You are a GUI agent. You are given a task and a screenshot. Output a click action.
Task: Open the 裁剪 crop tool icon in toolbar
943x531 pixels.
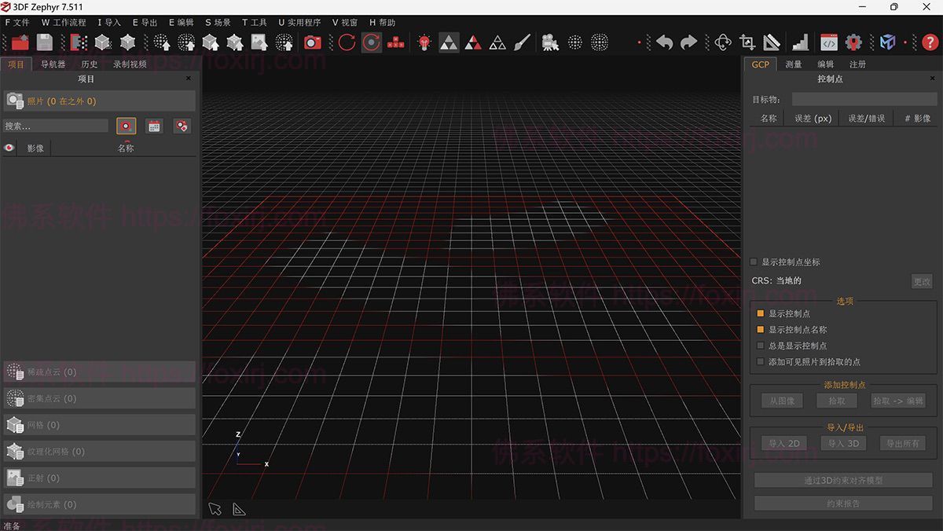click(x=747, y=42)
